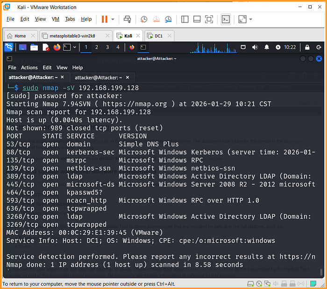Open the VMware Help menu
The image size is (327, 289).
coord(86,19)
